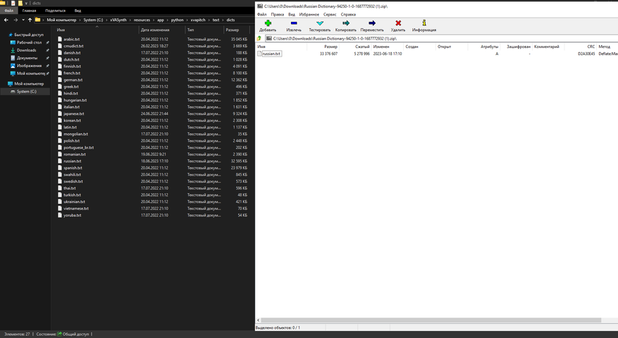Click xvapitch in the breadcrumb path

click(x=198, y=20)
